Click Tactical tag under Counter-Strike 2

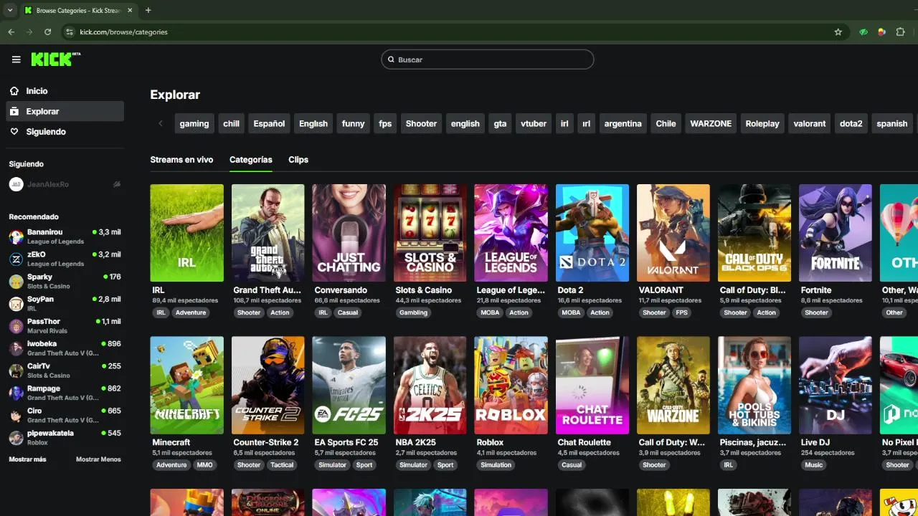click(x=282, y=465)
